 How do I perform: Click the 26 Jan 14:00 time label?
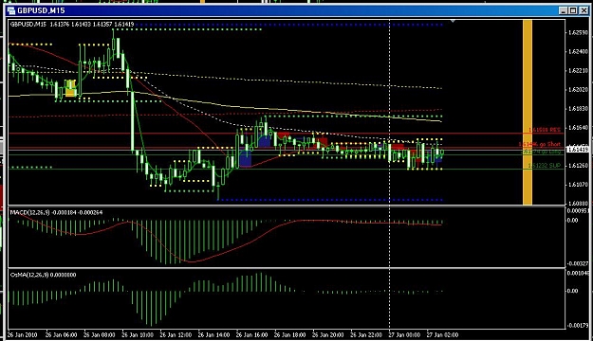213,334
